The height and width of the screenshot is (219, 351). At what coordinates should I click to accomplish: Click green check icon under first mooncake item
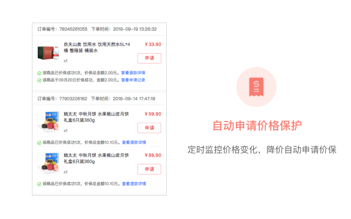point(39,142)
